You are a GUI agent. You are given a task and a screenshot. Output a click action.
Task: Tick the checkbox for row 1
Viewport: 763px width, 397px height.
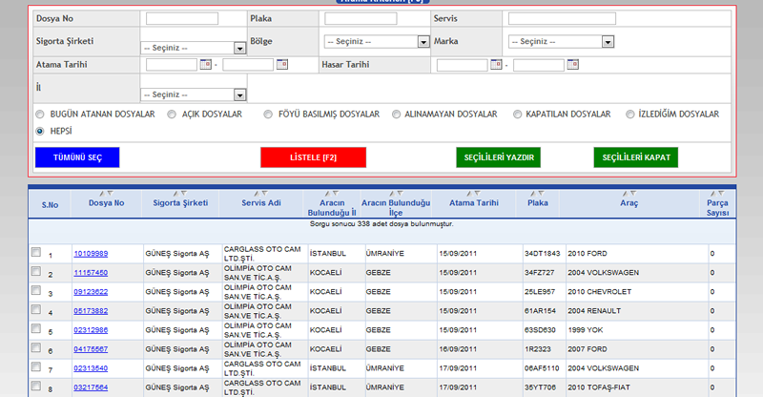[35, 253]
